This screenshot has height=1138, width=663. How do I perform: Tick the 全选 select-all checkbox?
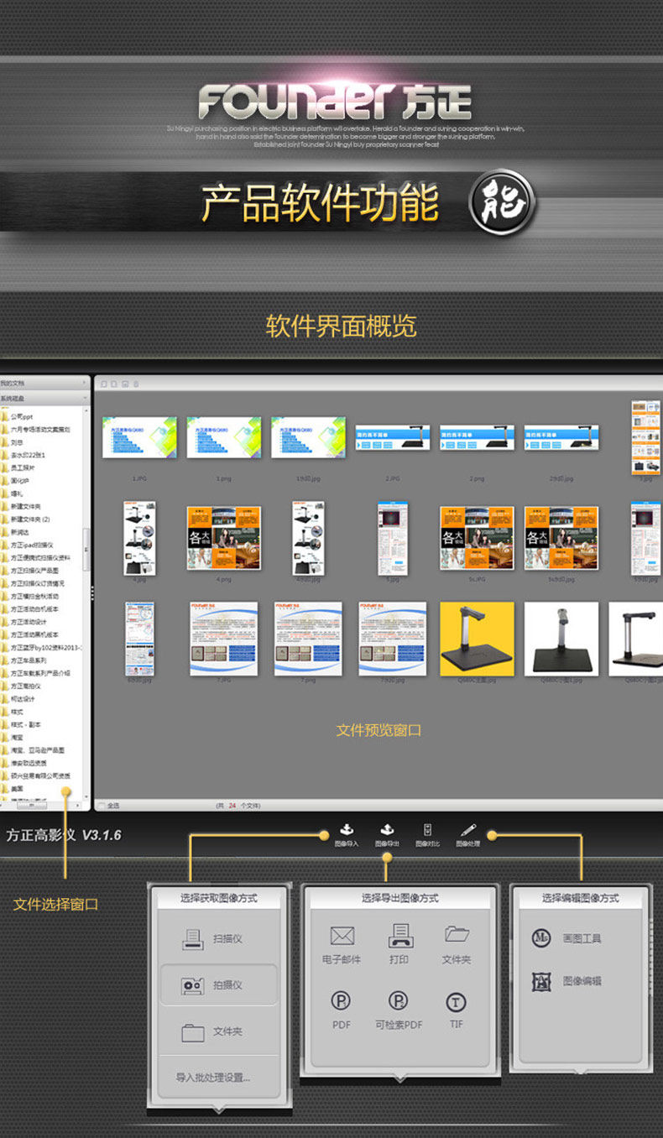coord(102,806)
